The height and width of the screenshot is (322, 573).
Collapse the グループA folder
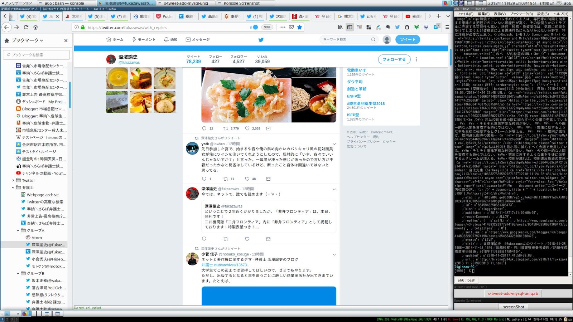[18, 230]
